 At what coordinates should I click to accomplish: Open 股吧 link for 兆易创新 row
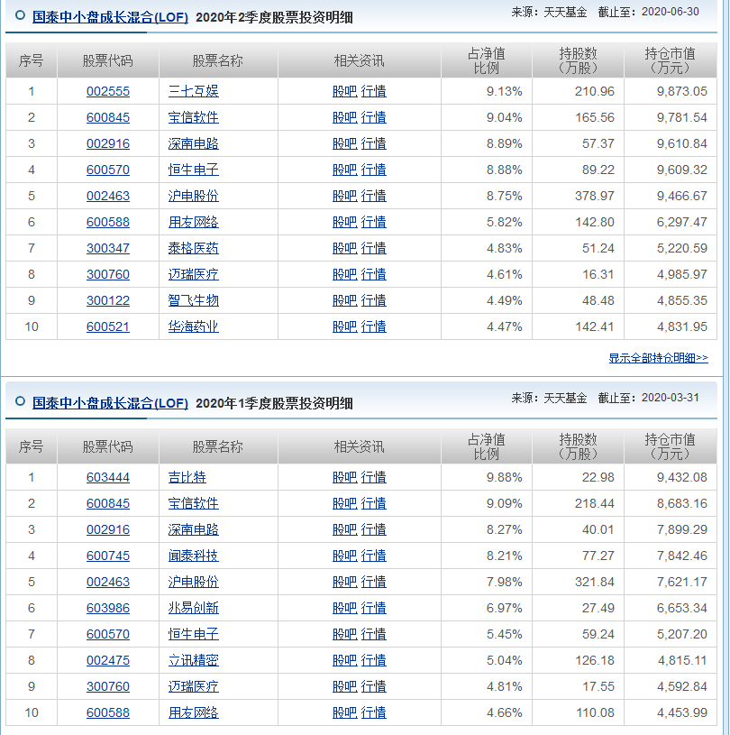coord(345,608)
